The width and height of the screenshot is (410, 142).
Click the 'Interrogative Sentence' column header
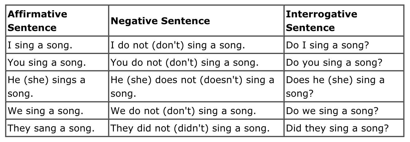[x=321, y=21]
